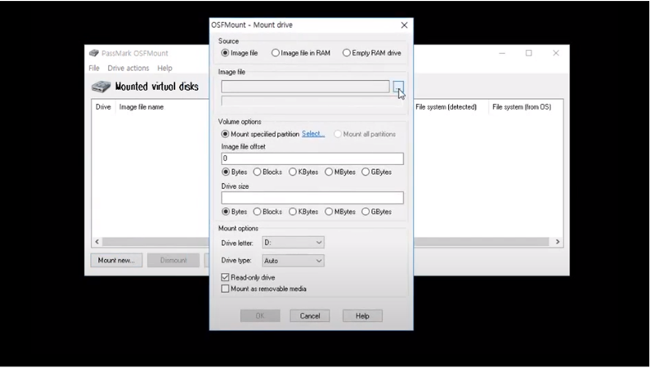Click the Help button in Mount drive dialog
The width and height of the screenshot is (651, 368).
362,316
